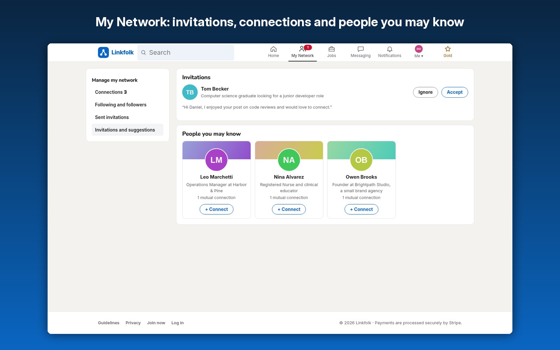This screenshot has height=350, width=560.
Task: Open Notifications bell icon
Action: coord(390,49)
